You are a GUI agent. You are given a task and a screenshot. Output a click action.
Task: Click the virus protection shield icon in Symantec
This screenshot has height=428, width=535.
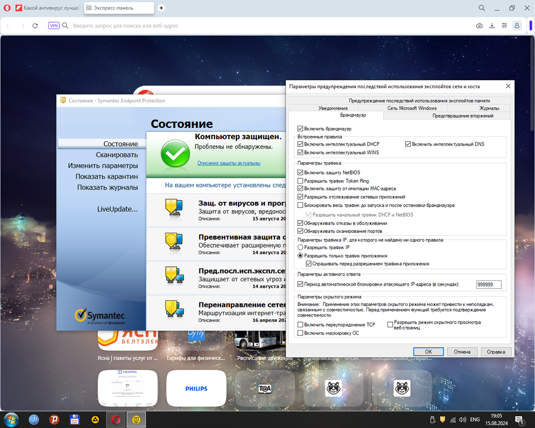pyautogui.click(x=174, y=209)
